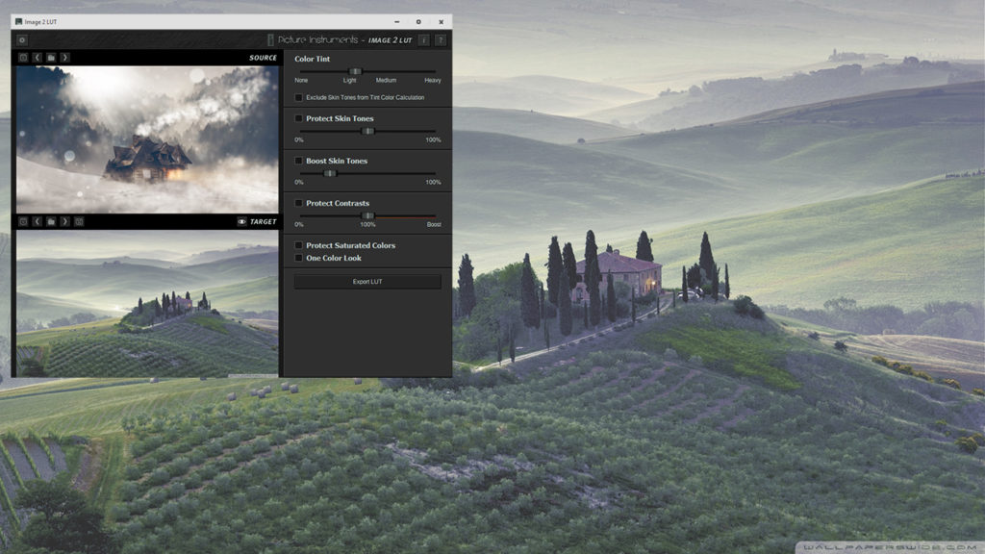Click the camera icon in the Target toolbar
This screenshot has height=554, width=985.
coord(23,221)
